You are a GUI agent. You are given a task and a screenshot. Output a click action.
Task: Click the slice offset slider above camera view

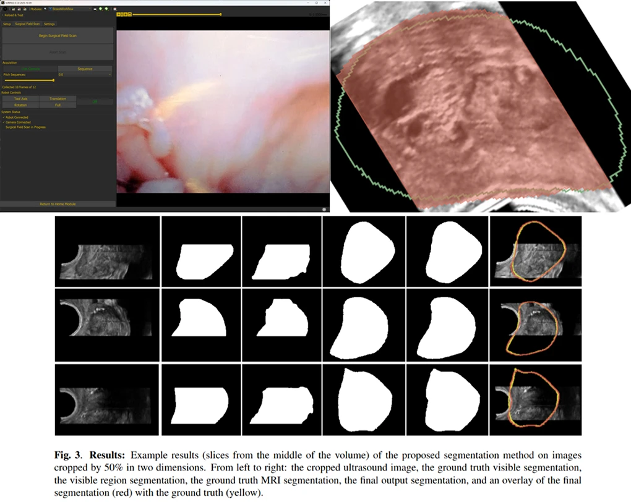(x=177, y=14)
